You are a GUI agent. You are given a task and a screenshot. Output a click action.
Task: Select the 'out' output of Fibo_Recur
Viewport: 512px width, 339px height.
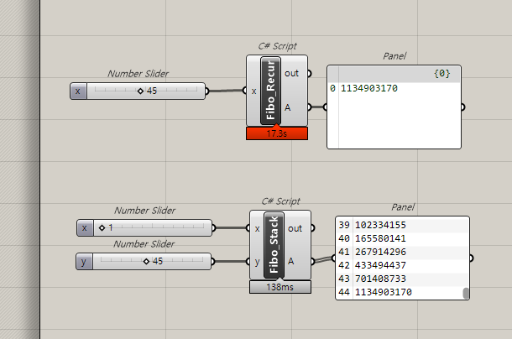291,74
